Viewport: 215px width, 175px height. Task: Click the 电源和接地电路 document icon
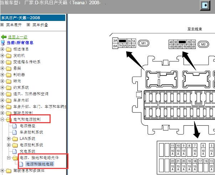tap(21, 164)
